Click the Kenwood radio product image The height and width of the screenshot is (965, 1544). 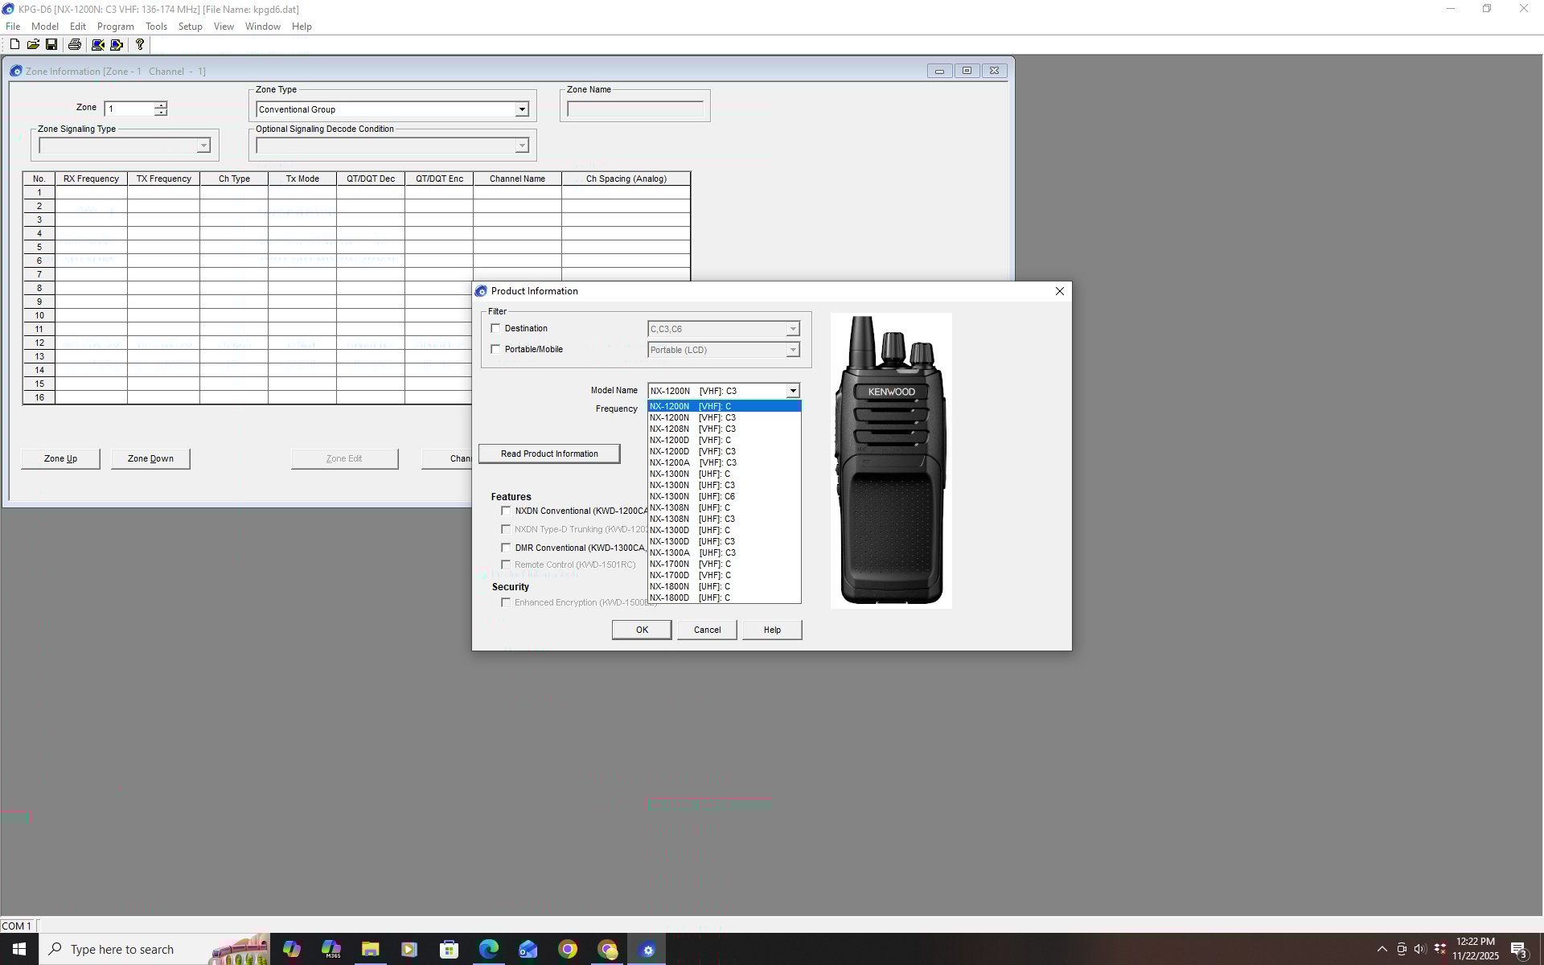click(x=891, y=460)
